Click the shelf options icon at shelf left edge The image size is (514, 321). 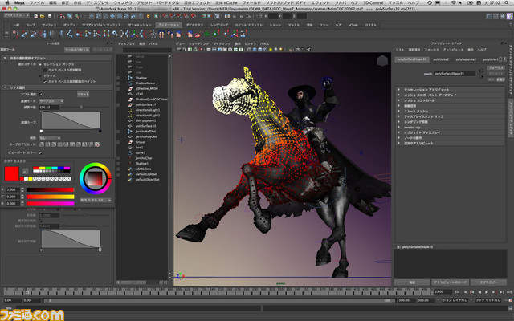pos(7,34)
